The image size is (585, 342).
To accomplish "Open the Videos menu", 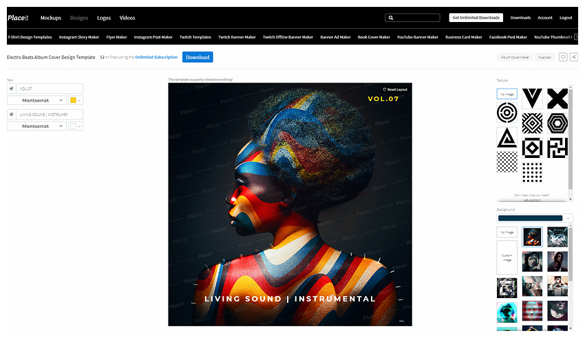I will tap(127, 18).
